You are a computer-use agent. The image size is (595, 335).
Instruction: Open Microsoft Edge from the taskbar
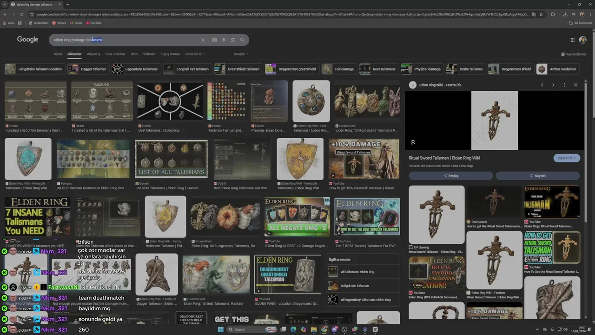pos(293,329)
